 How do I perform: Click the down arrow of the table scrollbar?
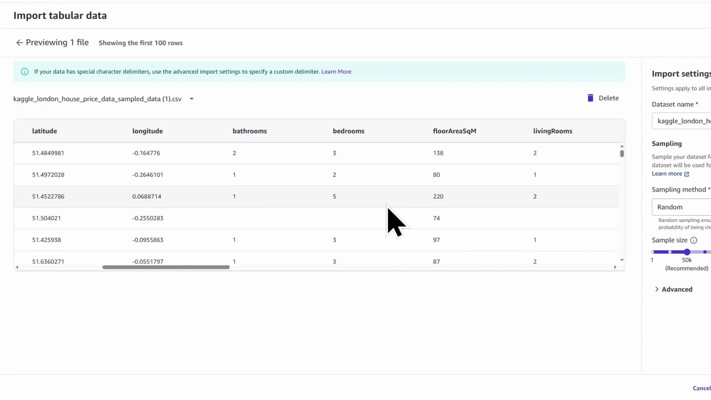[x=622, y=260]
